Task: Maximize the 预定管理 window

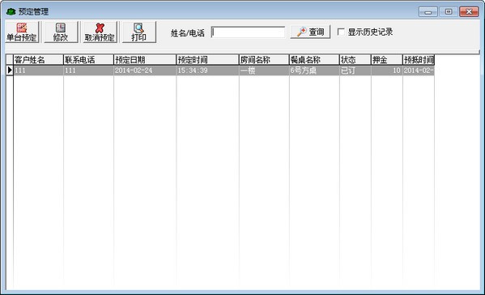Action: point(449,12)
